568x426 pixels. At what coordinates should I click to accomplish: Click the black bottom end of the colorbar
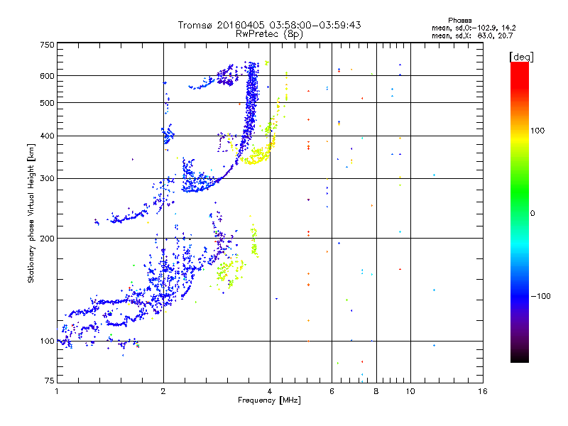pos(520,357)
